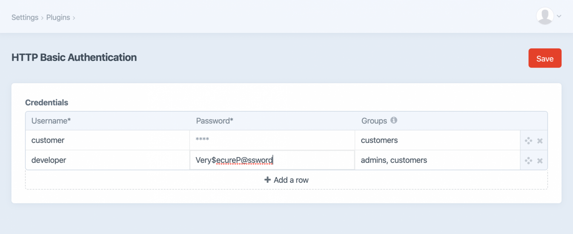The image size is (573, 234).
Task: Remove the developer credentials row
Action: coord(540,161)
